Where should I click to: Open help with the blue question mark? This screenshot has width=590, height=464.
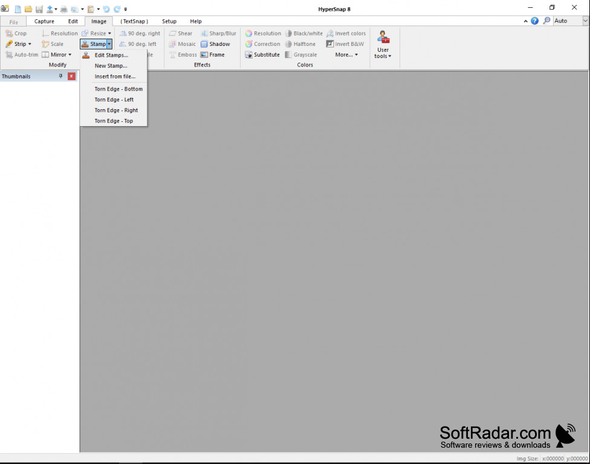[x=534, y=21]
